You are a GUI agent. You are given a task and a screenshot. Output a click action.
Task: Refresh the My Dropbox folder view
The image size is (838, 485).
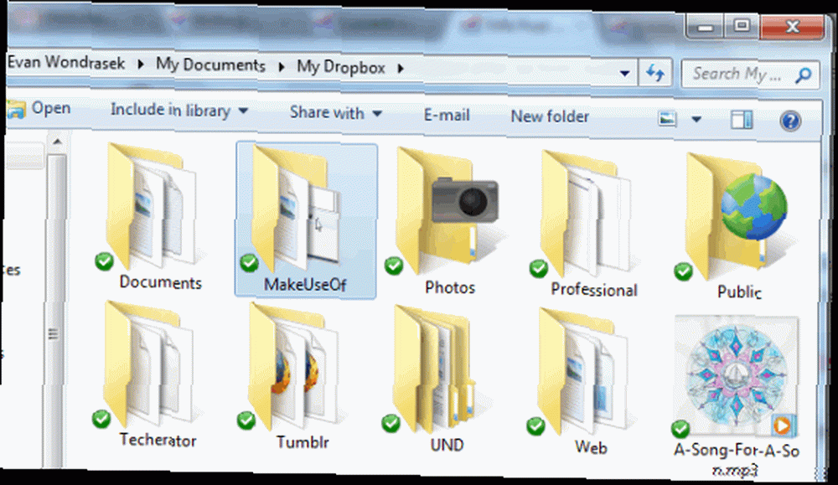click(x=655, y=72)
